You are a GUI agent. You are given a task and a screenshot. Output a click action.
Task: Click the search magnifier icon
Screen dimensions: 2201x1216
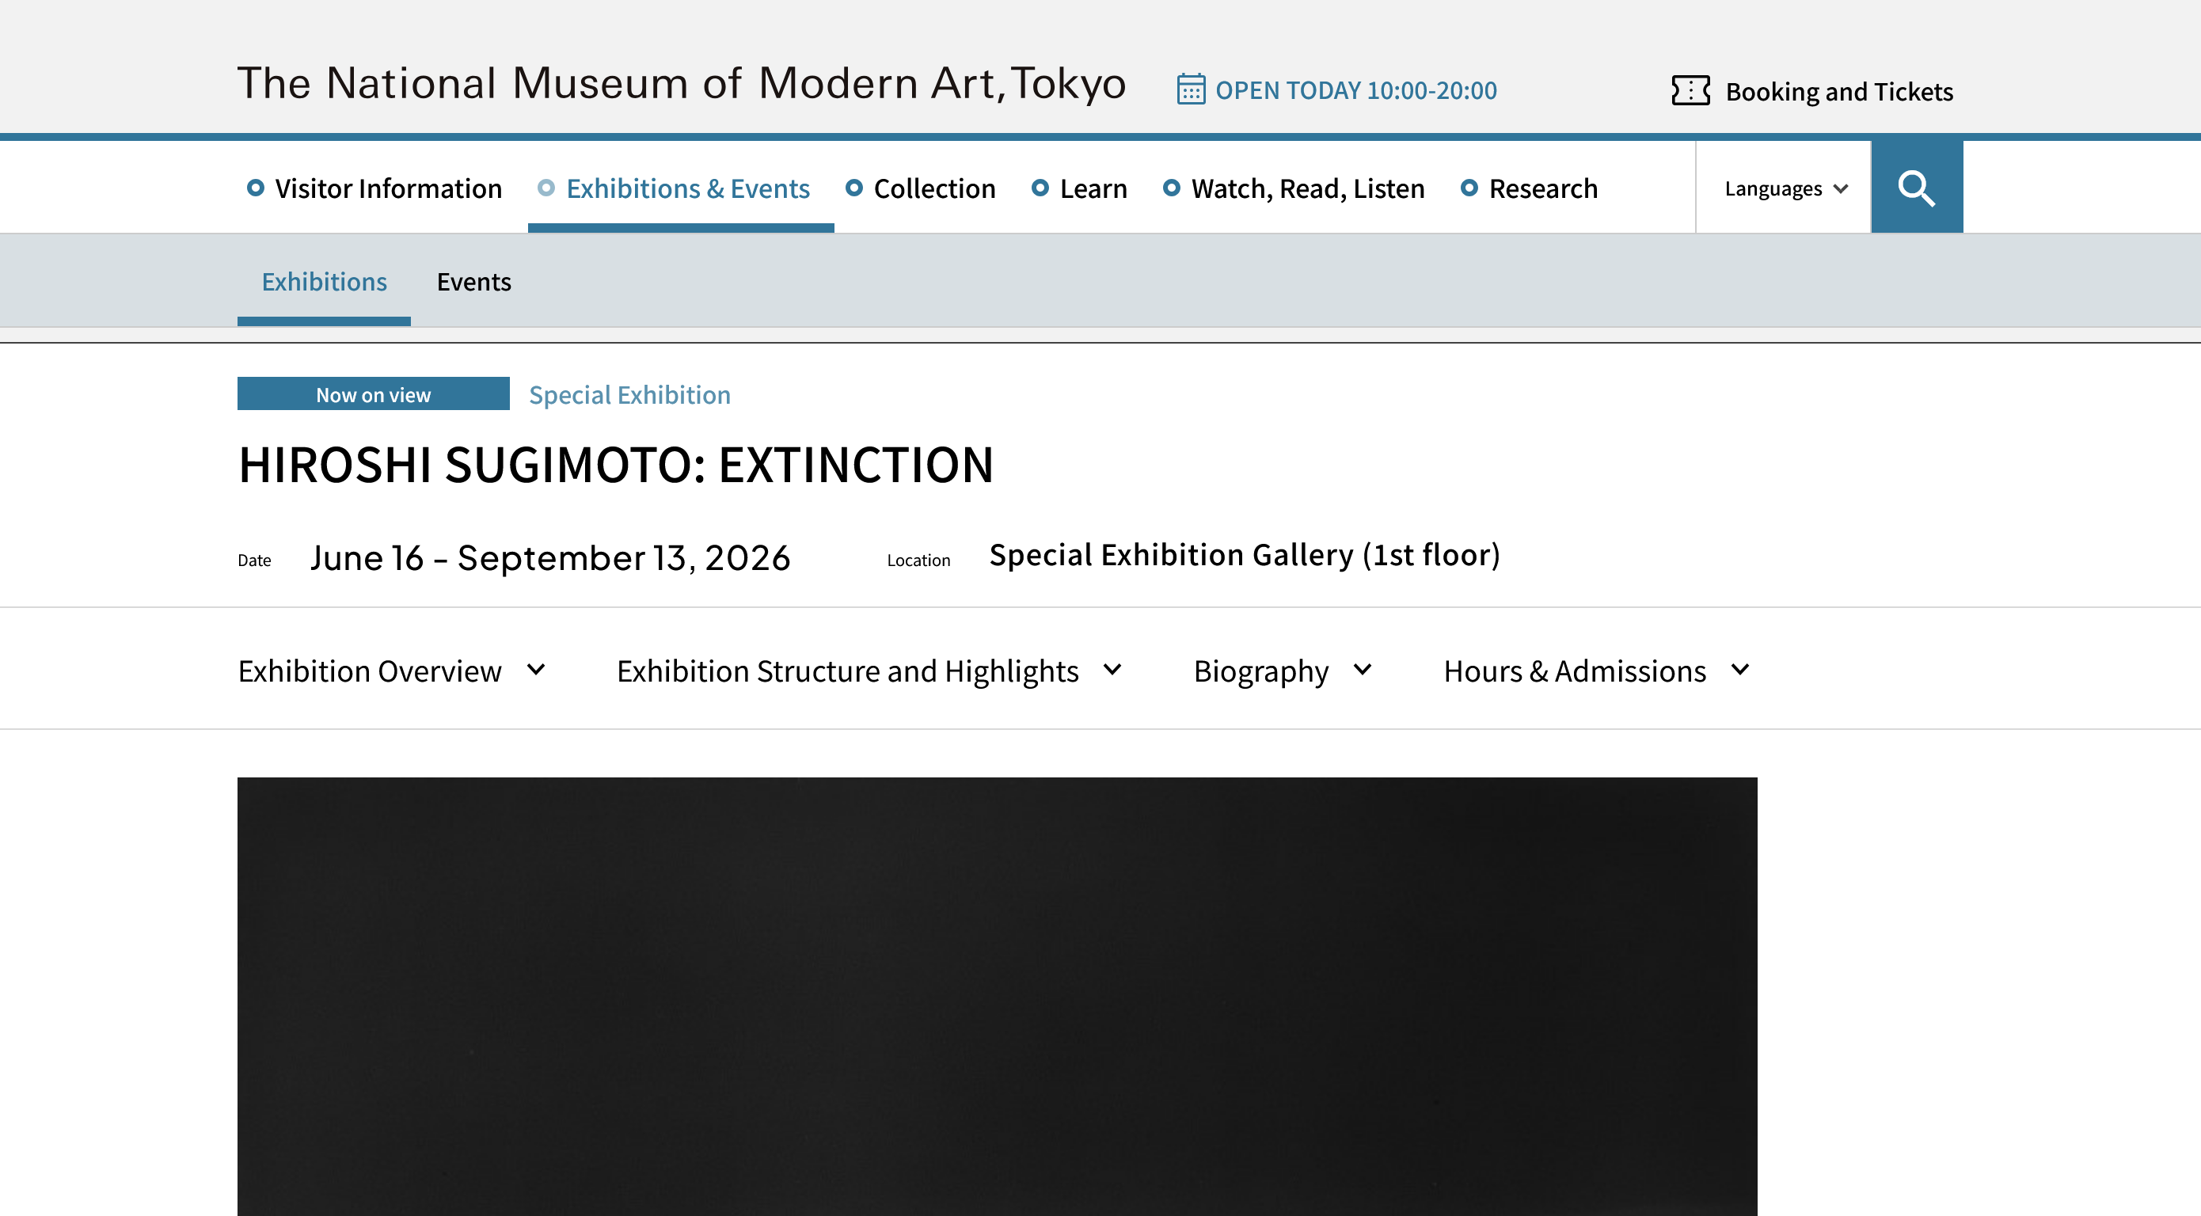[1917, 188]
